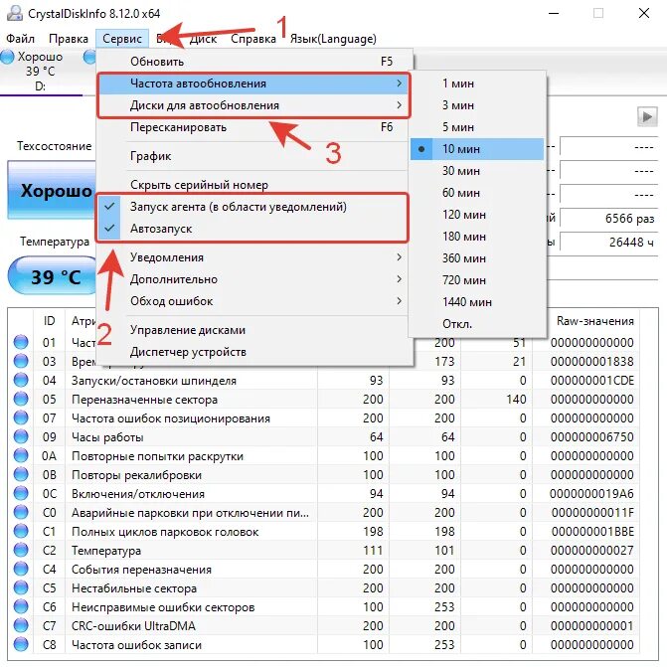This screenshot has width=667, height=667.
Task: Select 3 мин auto-refresh interval
Action: 477,105
